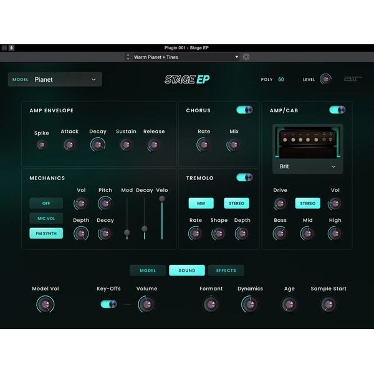
Task: Toggle the Amp/Cab switch
Action: [x=337, y=110]
